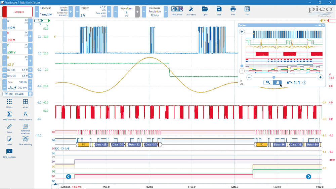Viewport: 336px width, 189px height.
Task: Open the More... tools grid
Action: point(9,103)
